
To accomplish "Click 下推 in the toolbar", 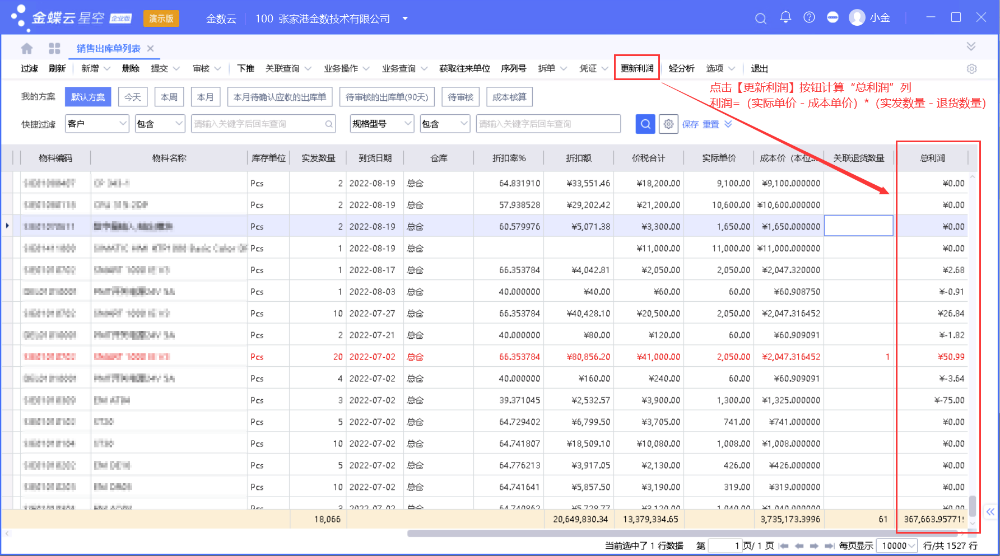I will (x=245, y=68).
